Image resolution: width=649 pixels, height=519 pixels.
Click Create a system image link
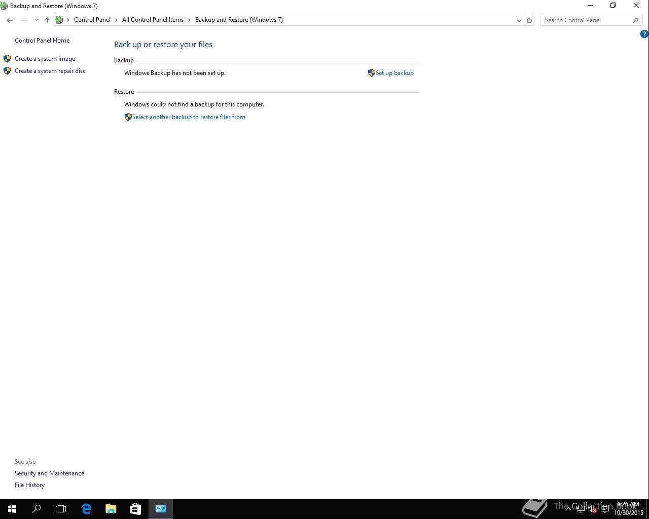tap(45, 59)
